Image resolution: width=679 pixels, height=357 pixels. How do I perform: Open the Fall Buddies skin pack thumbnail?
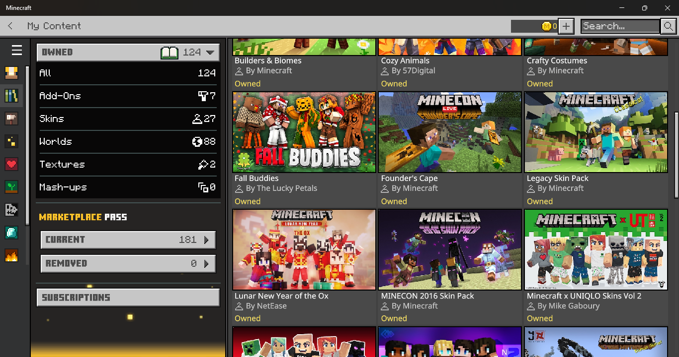pyautogui.click(x=304, y=132)
